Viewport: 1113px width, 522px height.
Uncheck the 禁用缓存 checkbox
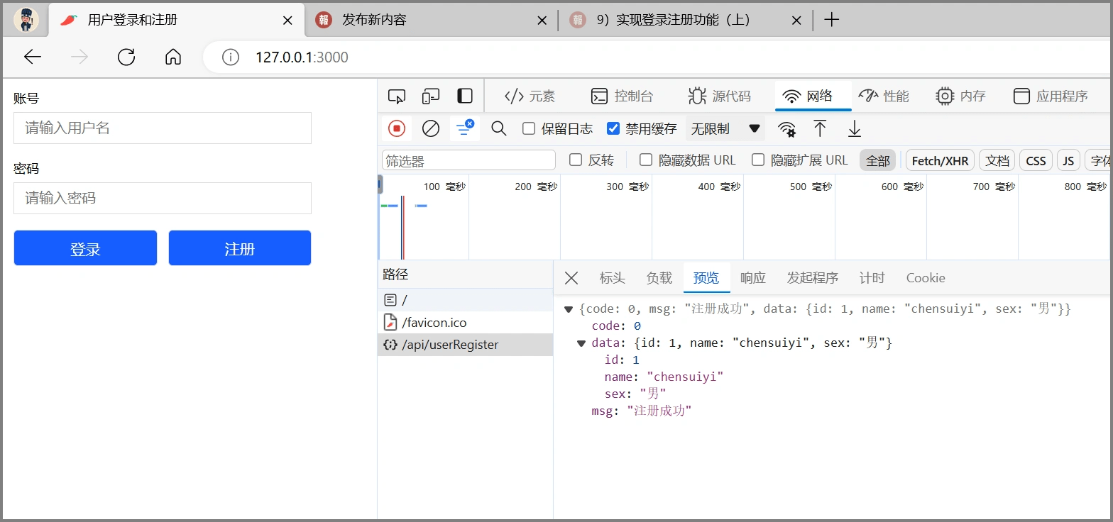tap(613, 128)
